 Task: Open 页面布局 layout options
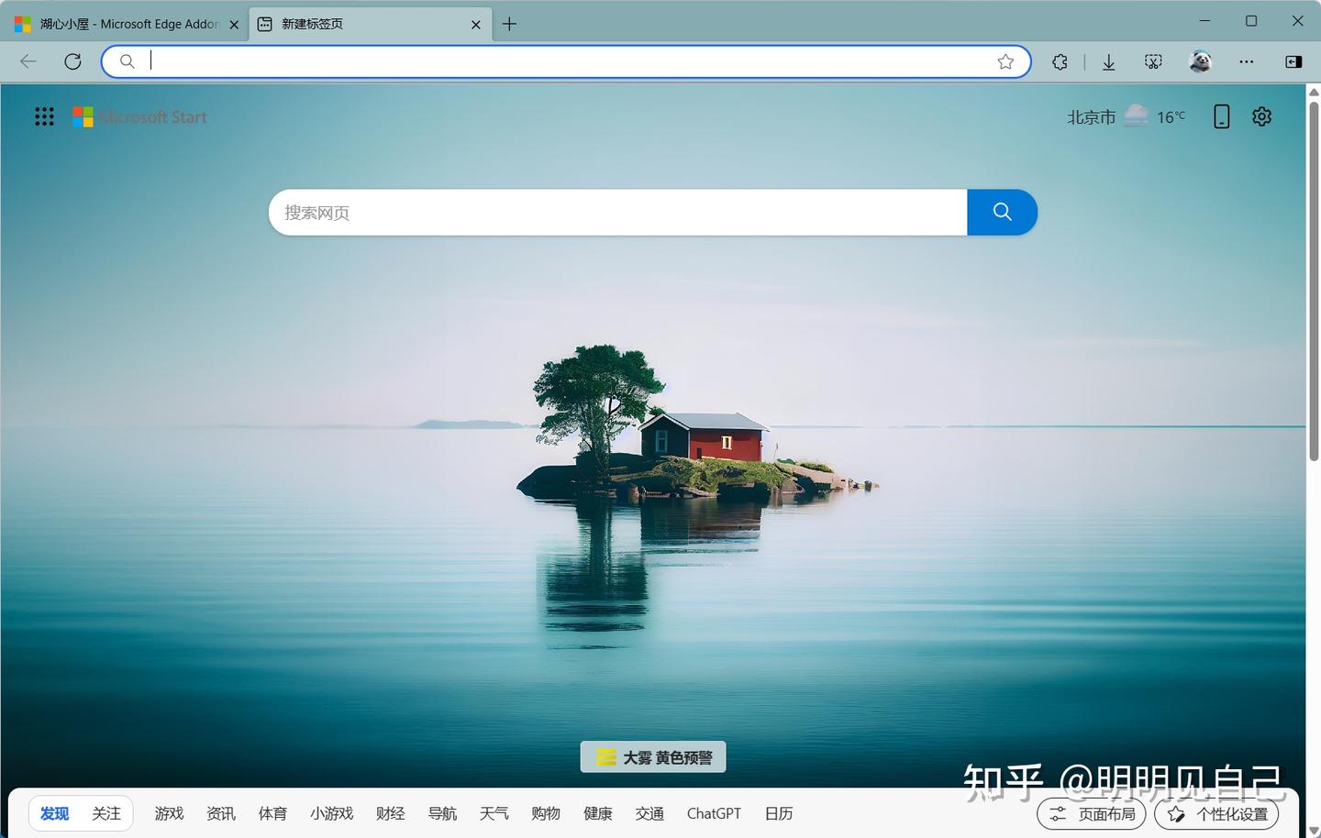tap(1091, 813)
